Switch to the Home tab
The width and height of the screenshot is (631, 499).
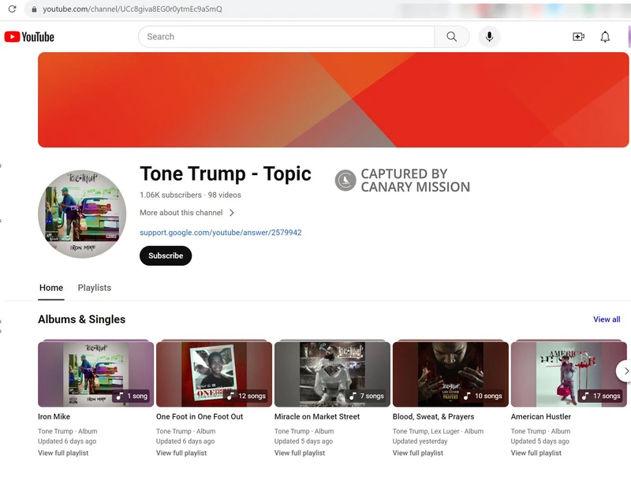(51, 288)
